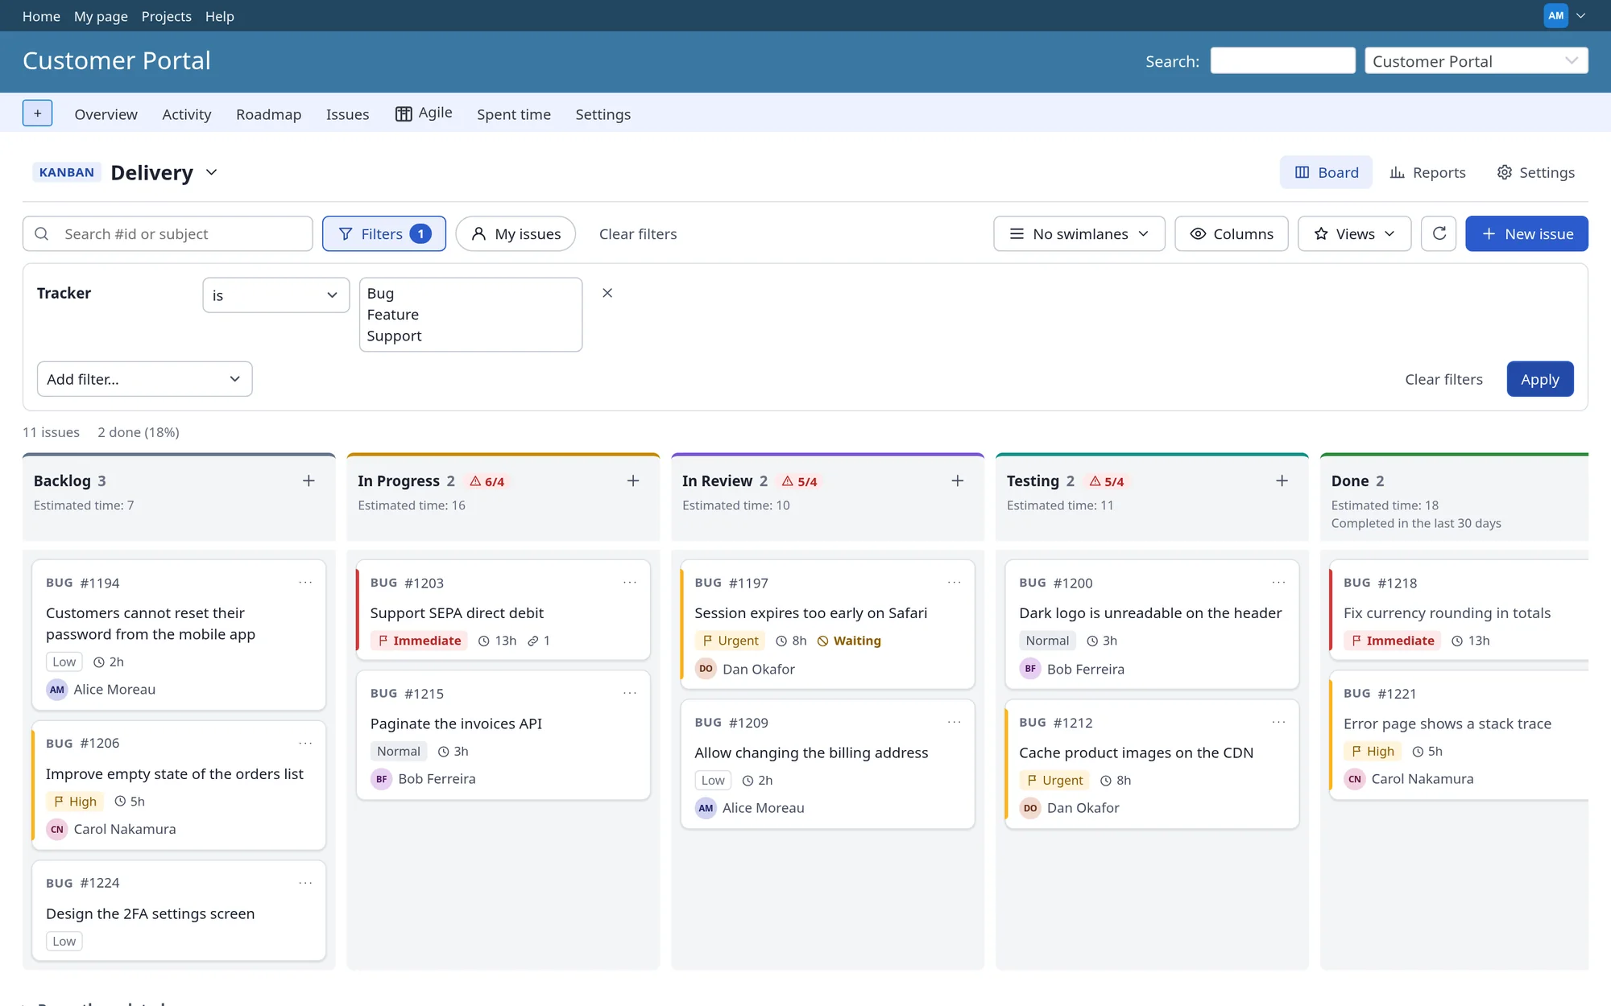This screenshot has width=1611, height=1006.
Task: Open the Tracker operator 'is' dropdown
Action: point(275,295)
